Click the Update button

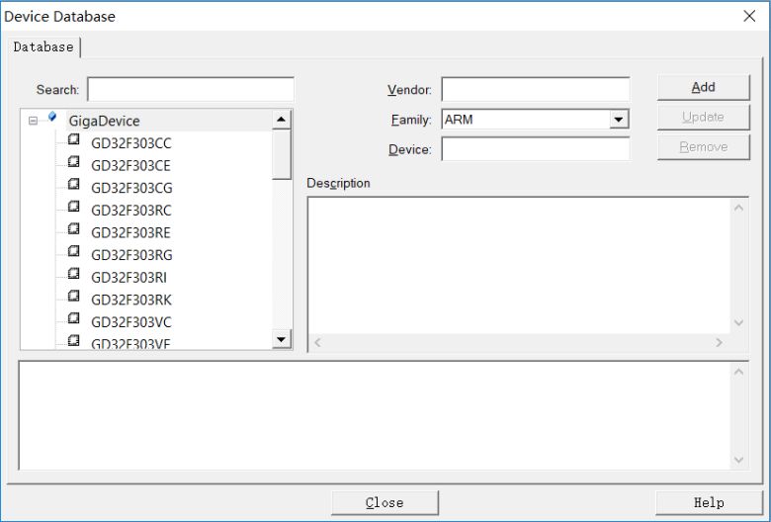pyautogui.click(x=703, y=117)
